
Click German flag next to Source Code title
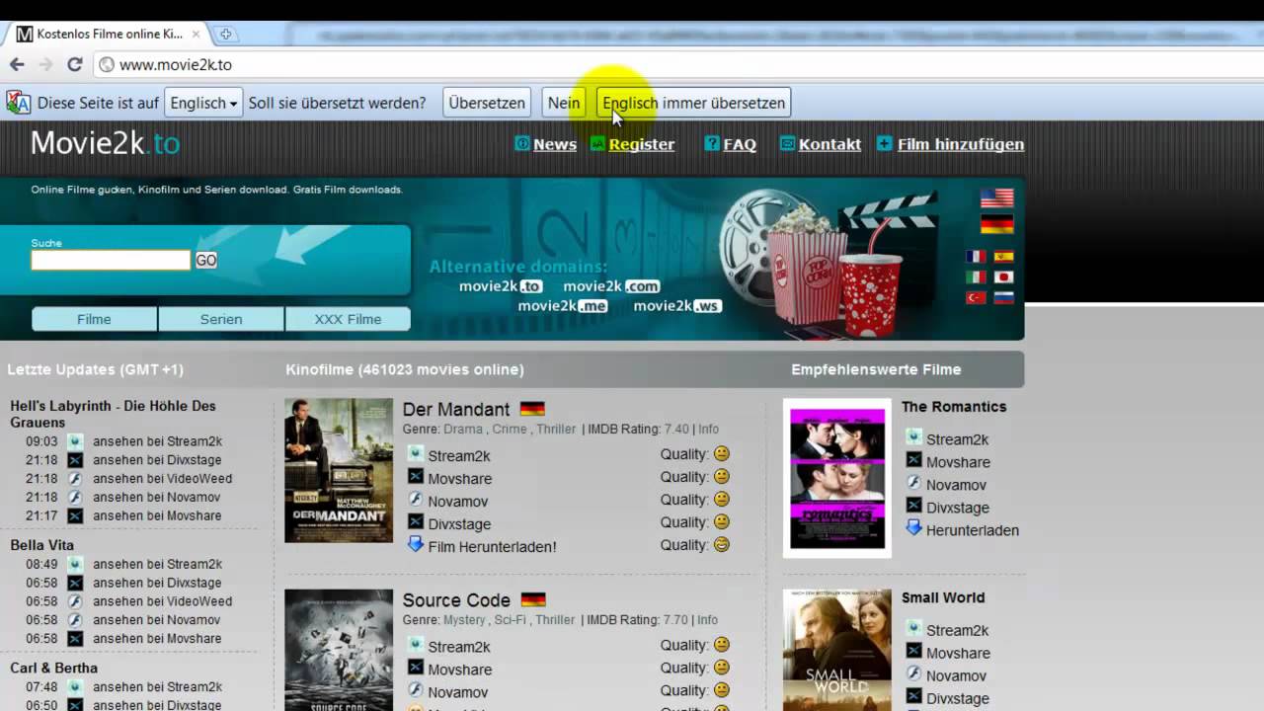[533, 599]
